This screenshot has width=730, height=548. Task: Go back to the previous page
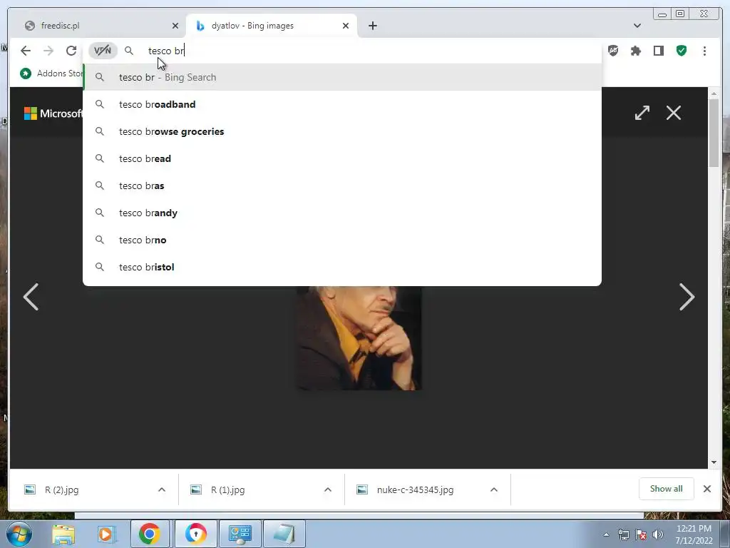(26, 51)
